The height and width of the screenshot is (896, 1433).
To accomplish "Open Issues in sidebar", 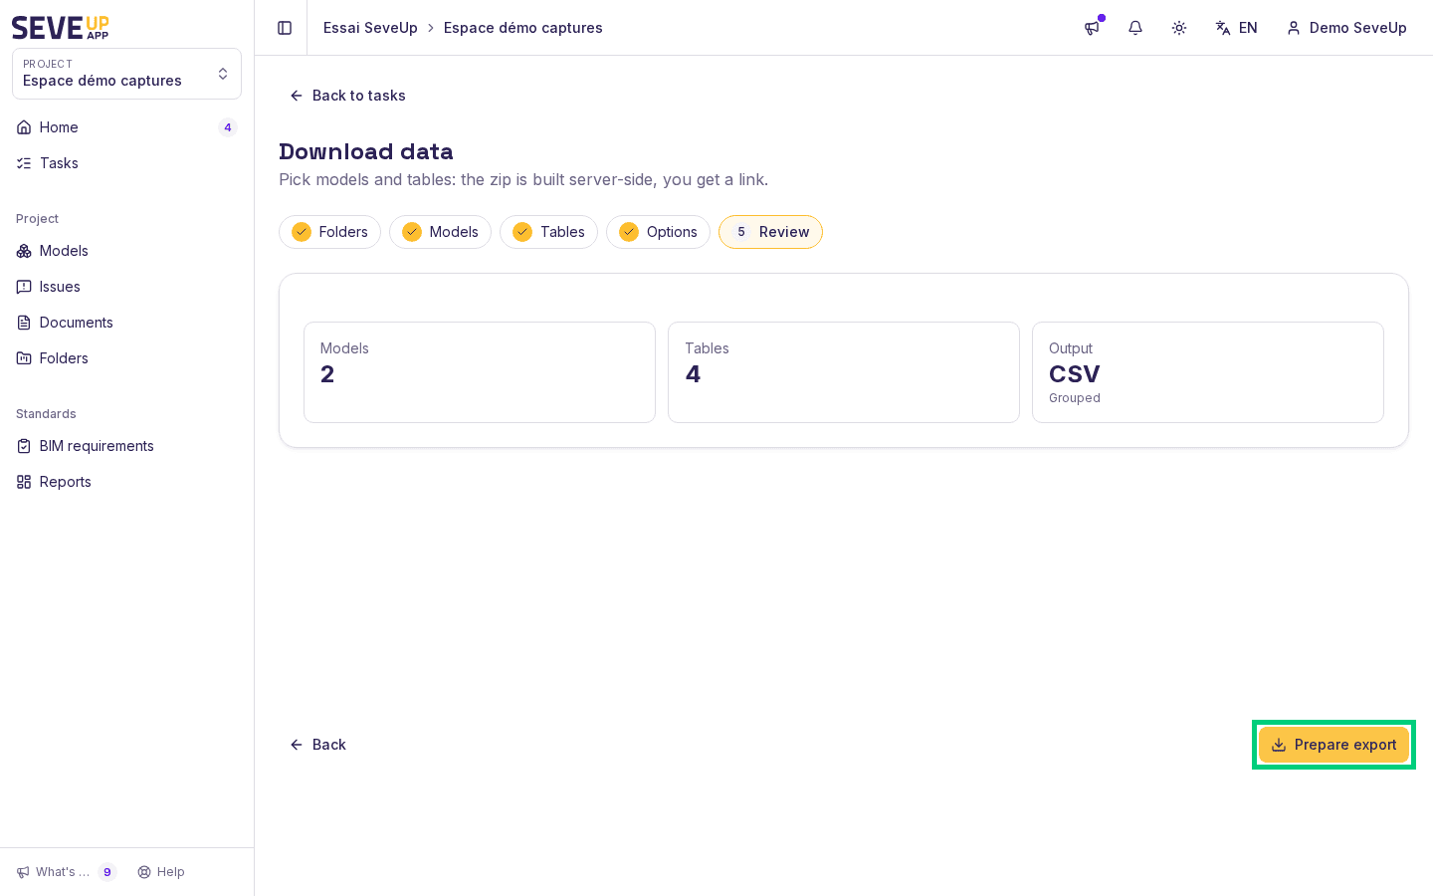I will tap(126, 287).
